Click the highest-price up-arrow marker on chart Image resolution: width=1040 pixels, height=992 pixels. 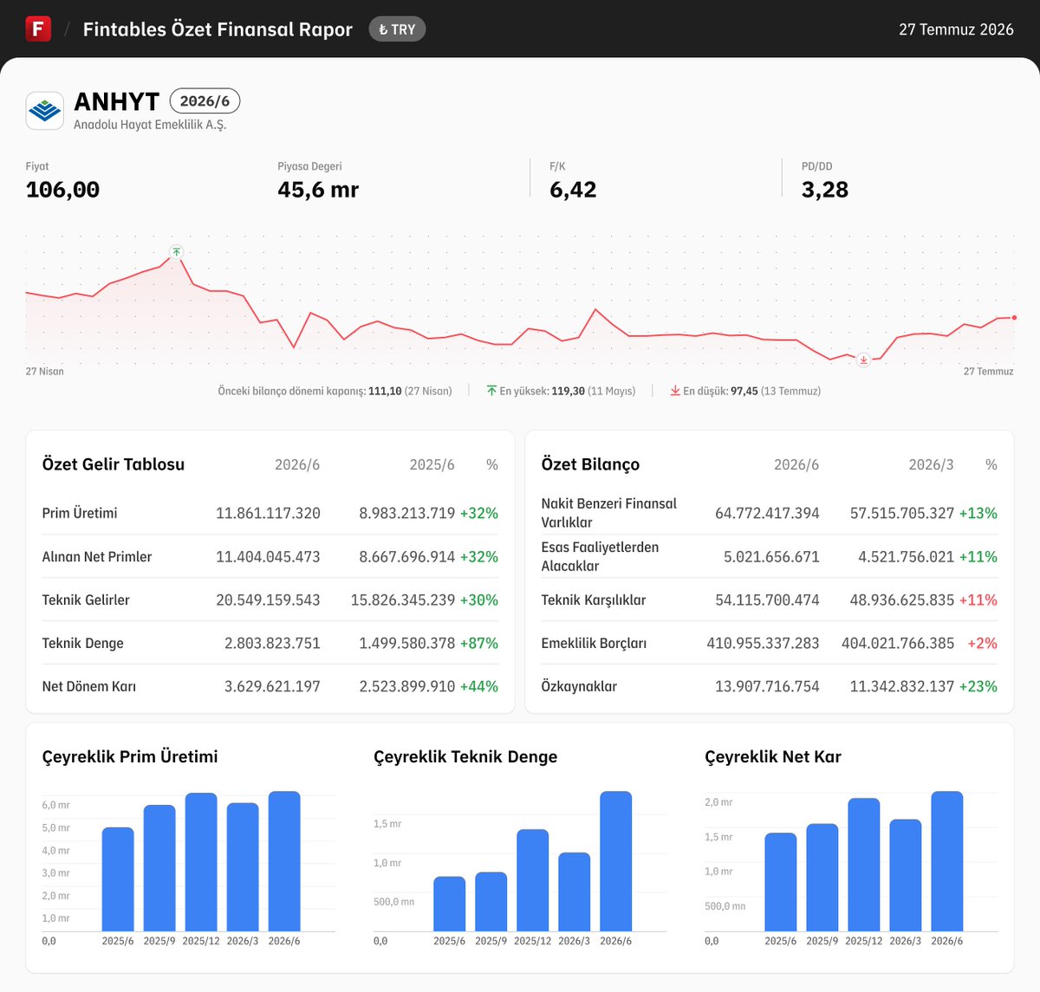coord(177,252)
